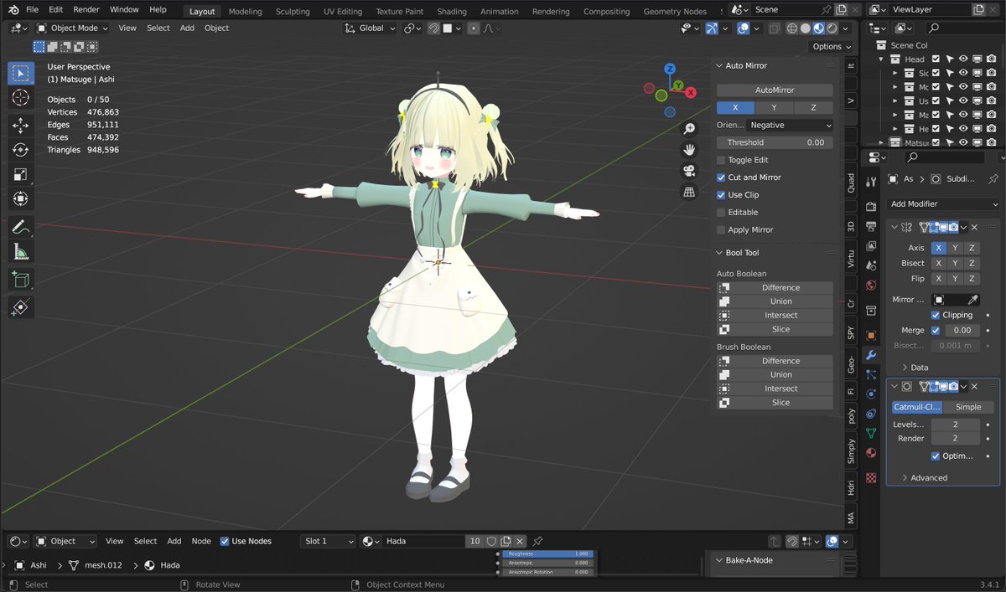Viewport: 1006px width, 592px height.
Task: Remove the Mirror modifier with X
Action: click(974, 227)
